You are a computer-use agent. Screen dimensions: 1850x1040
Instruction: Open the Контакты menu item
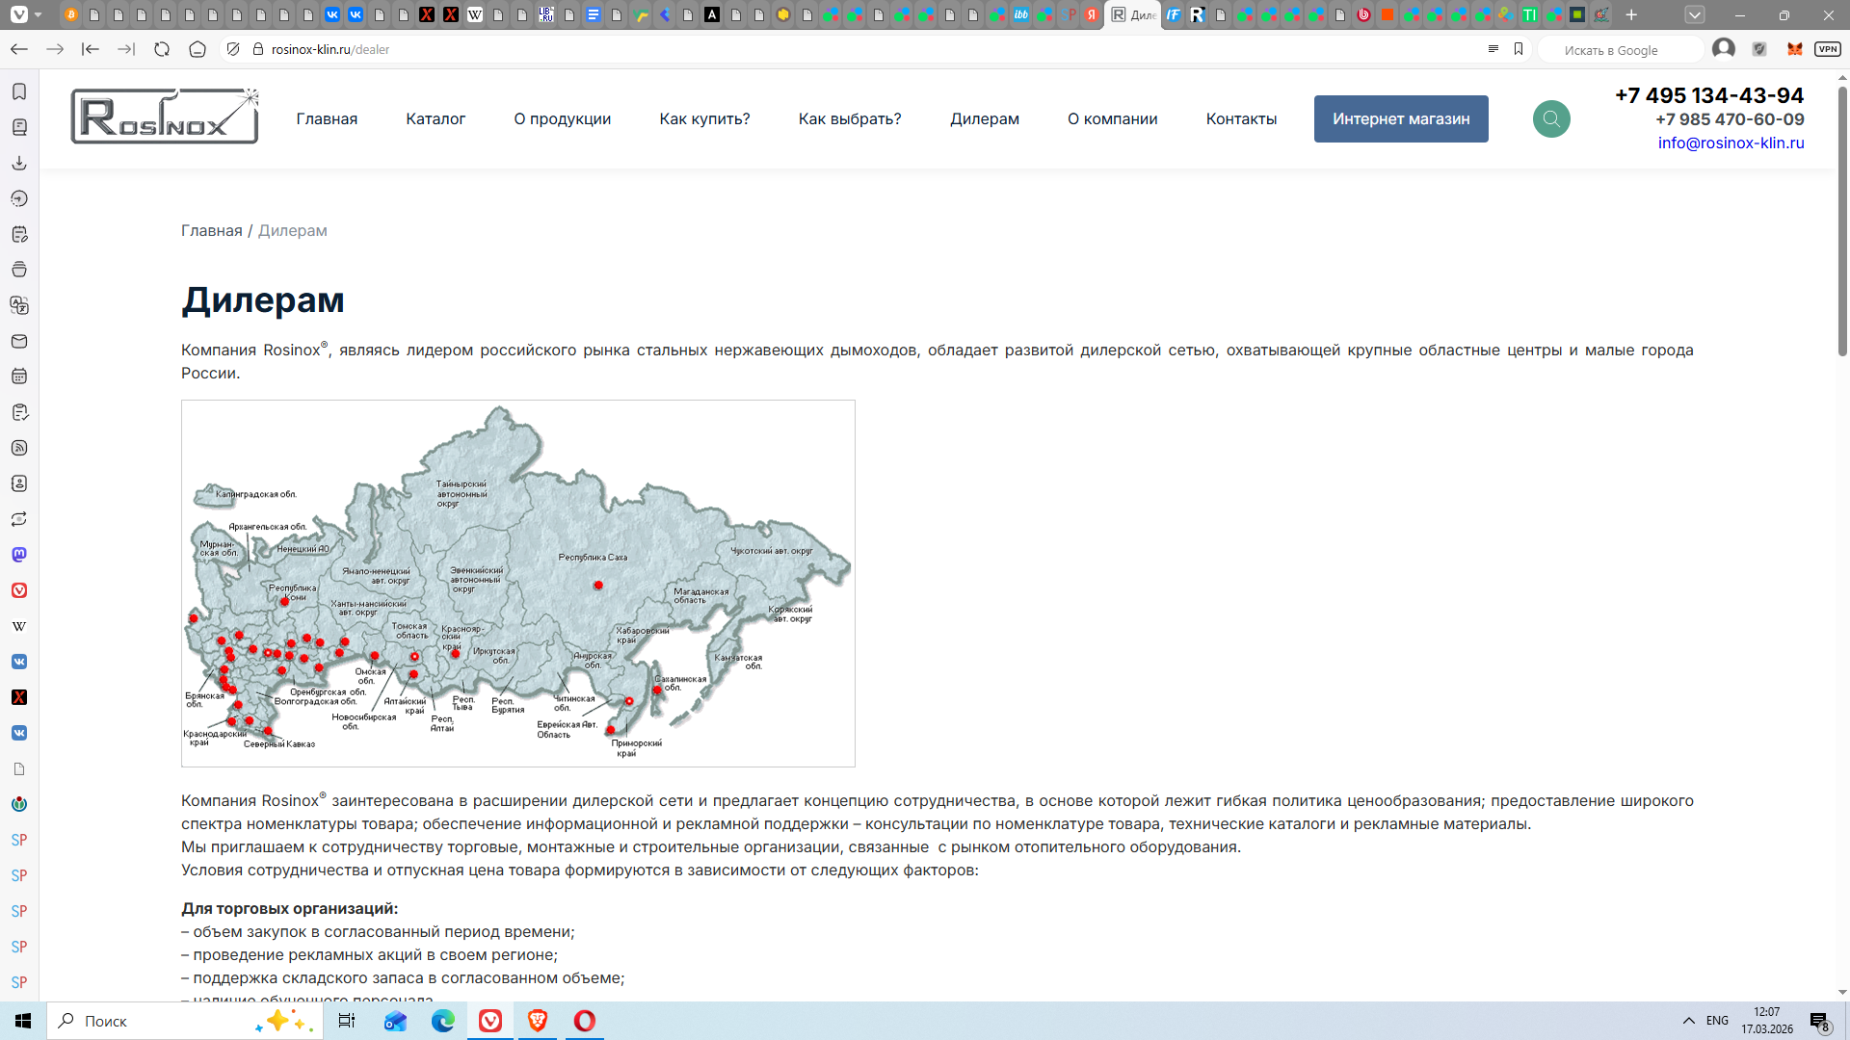coord(1241,119)
